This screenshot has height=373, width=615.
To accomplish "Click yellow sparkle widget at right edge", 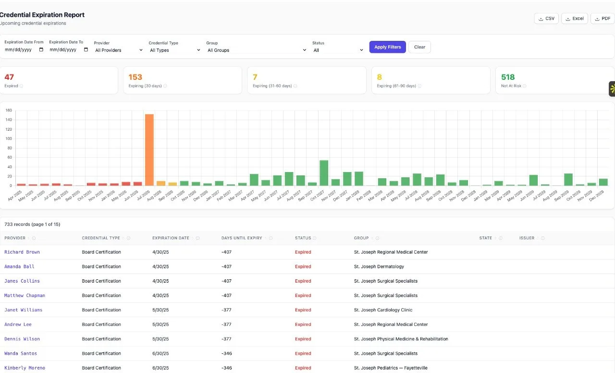I will (612, 88).
